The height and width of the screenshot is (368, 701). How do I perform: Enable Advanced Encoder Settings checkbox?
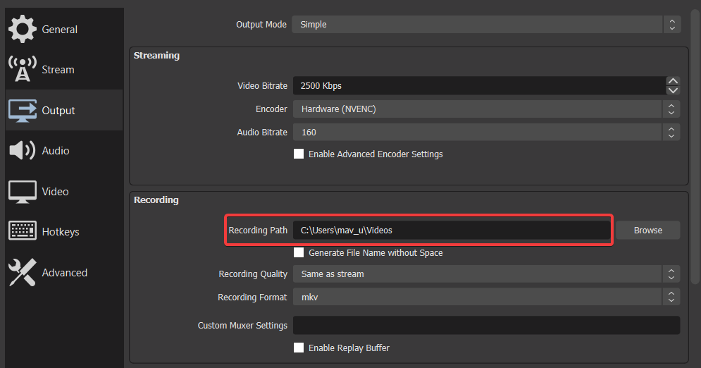(x=299, y=154)
